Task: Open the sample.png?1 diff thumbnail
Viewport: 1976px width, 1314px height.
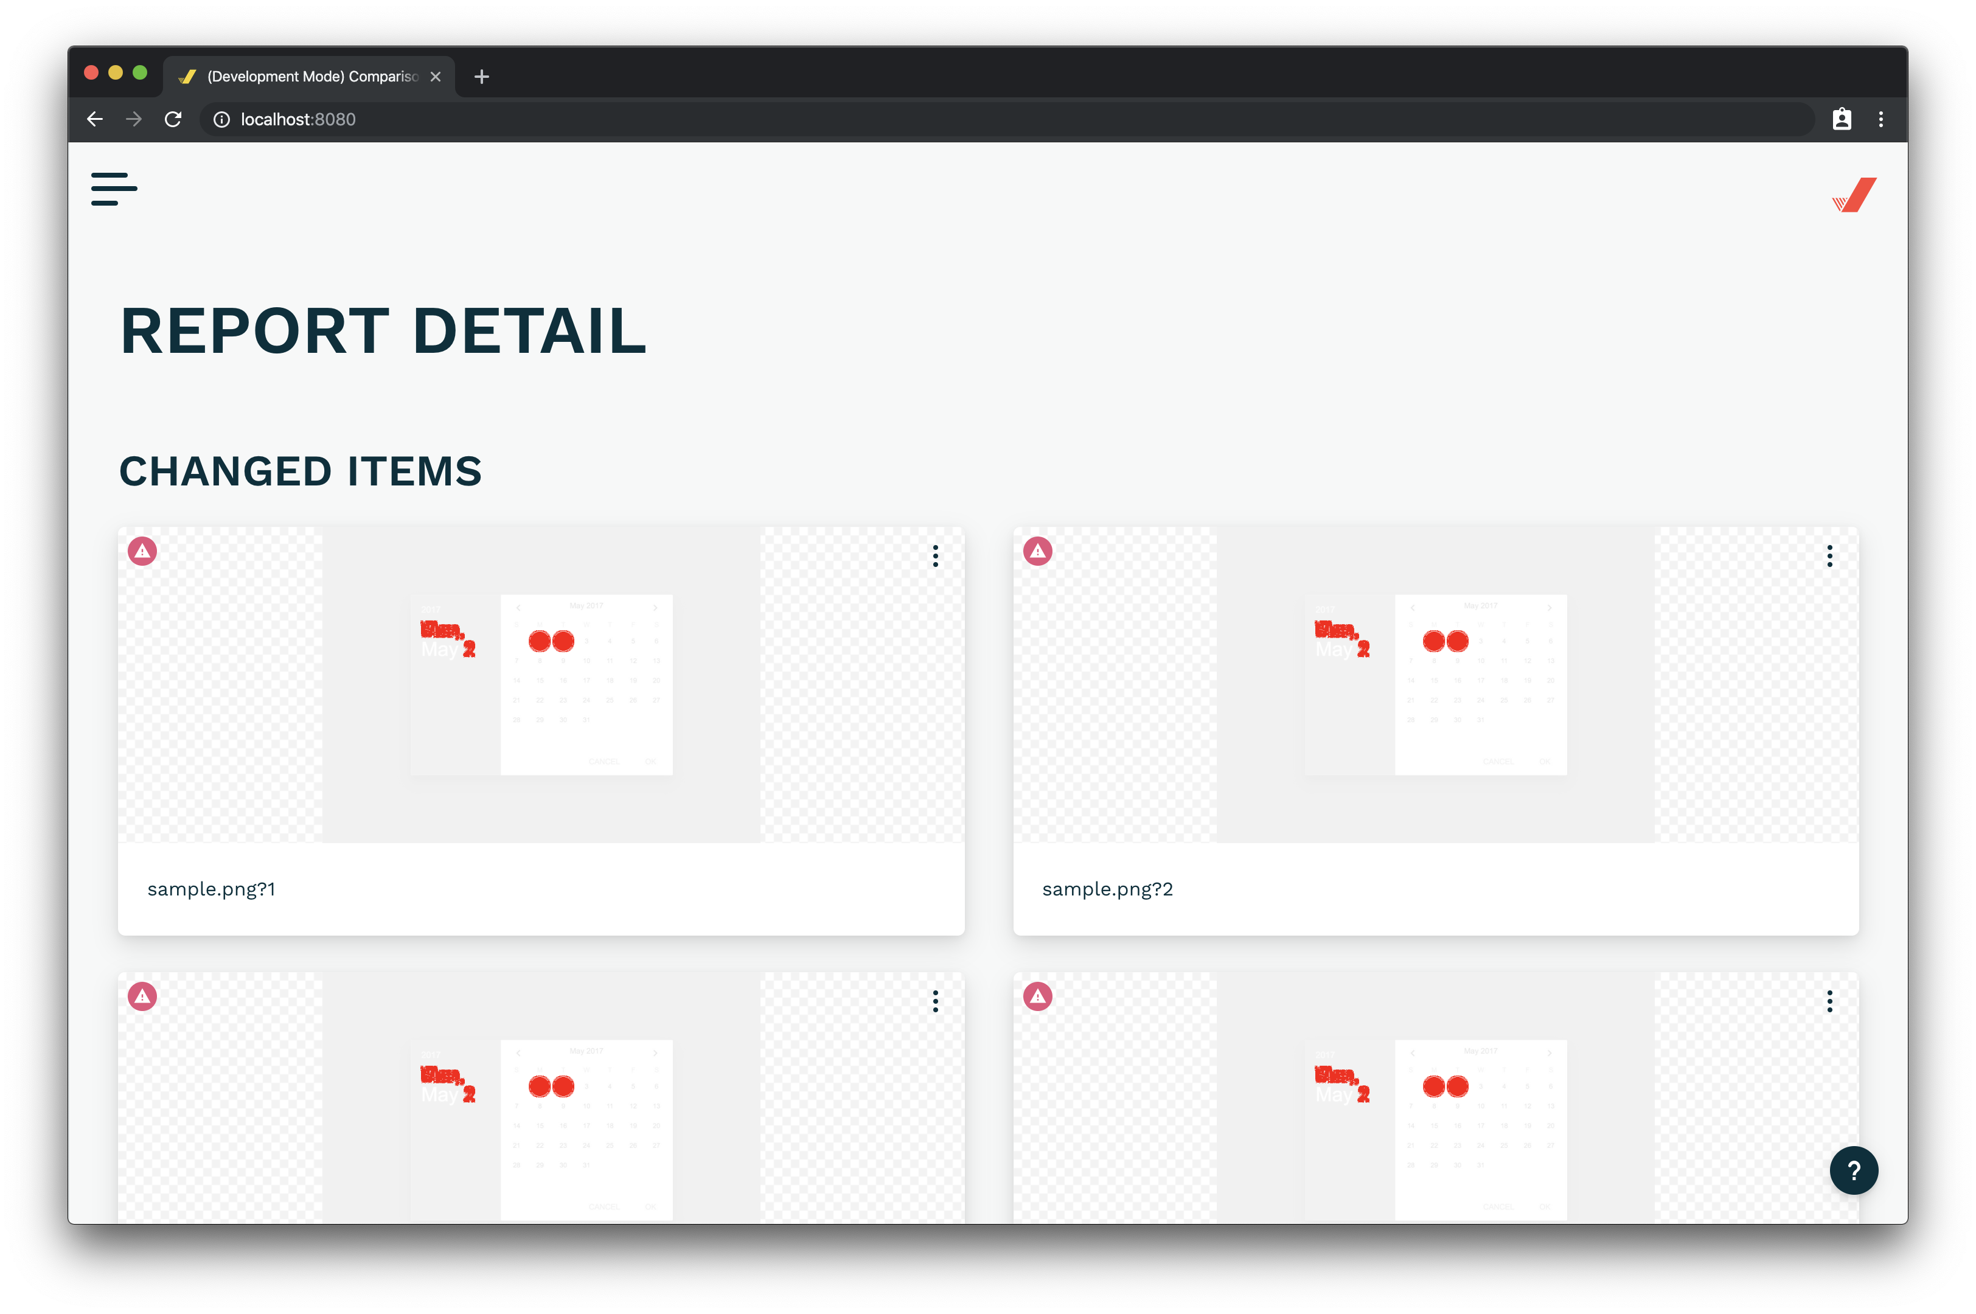Action: 541,684
